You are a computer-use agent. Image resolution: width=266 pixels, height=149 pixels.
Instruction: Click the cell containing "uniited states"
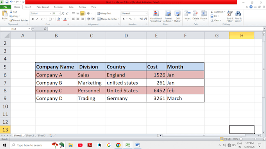tap(126, 83)
